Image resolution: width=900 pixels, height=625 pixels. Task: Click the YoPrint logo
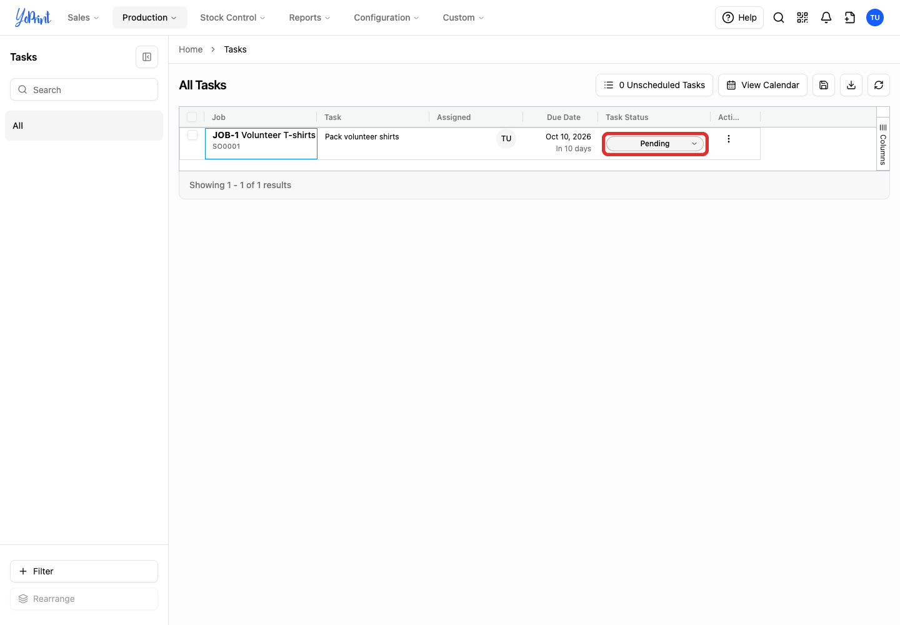click(33, 17)
